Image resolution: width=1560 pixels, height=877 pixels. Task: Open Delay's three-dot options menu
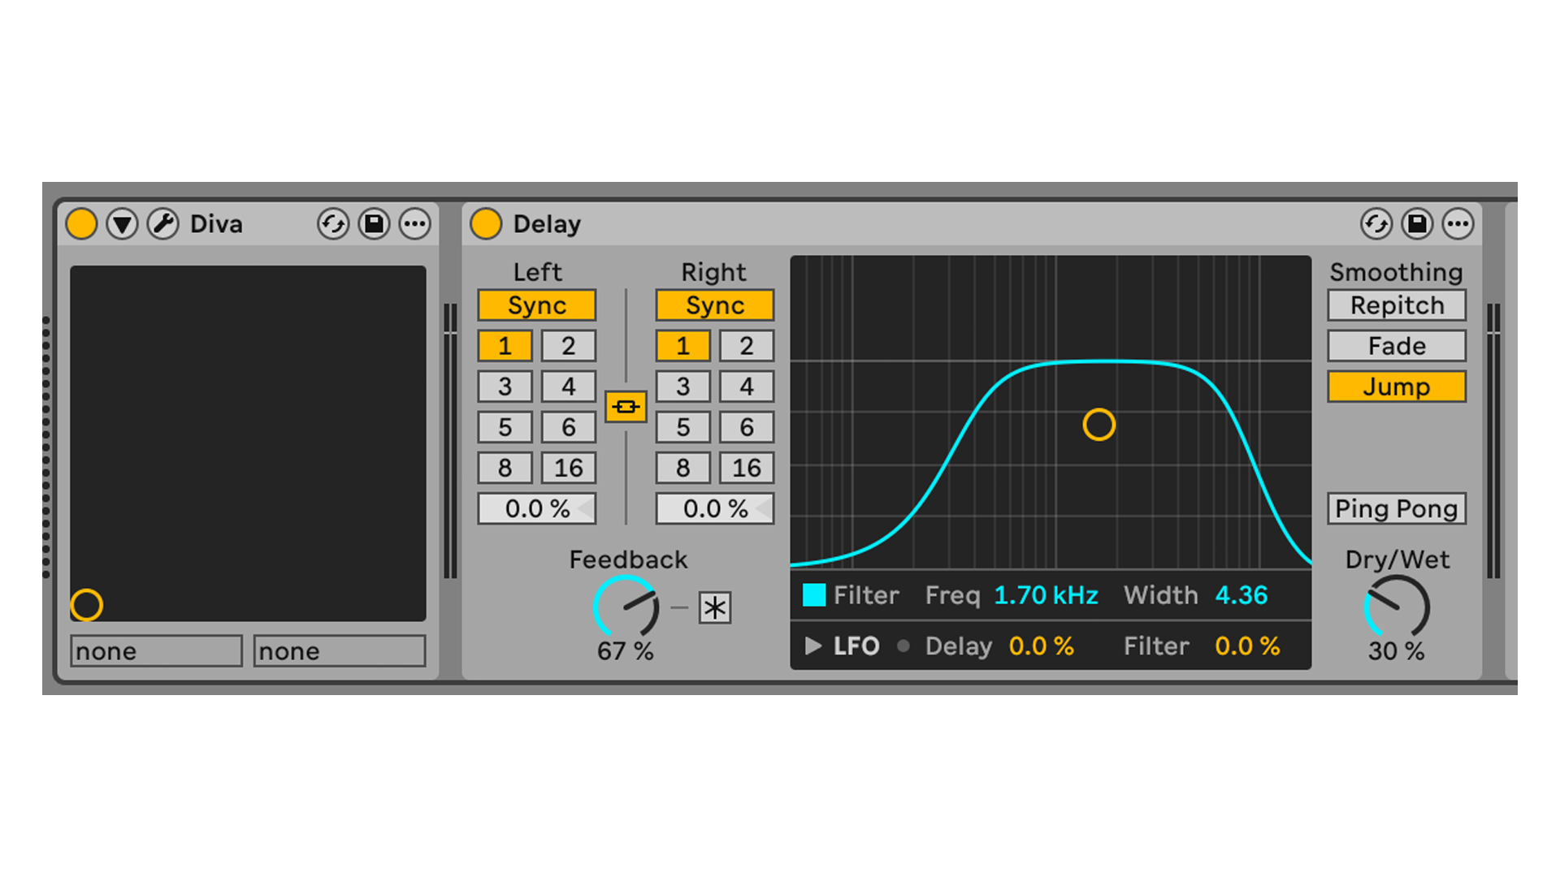click(x=1458, y=223)
